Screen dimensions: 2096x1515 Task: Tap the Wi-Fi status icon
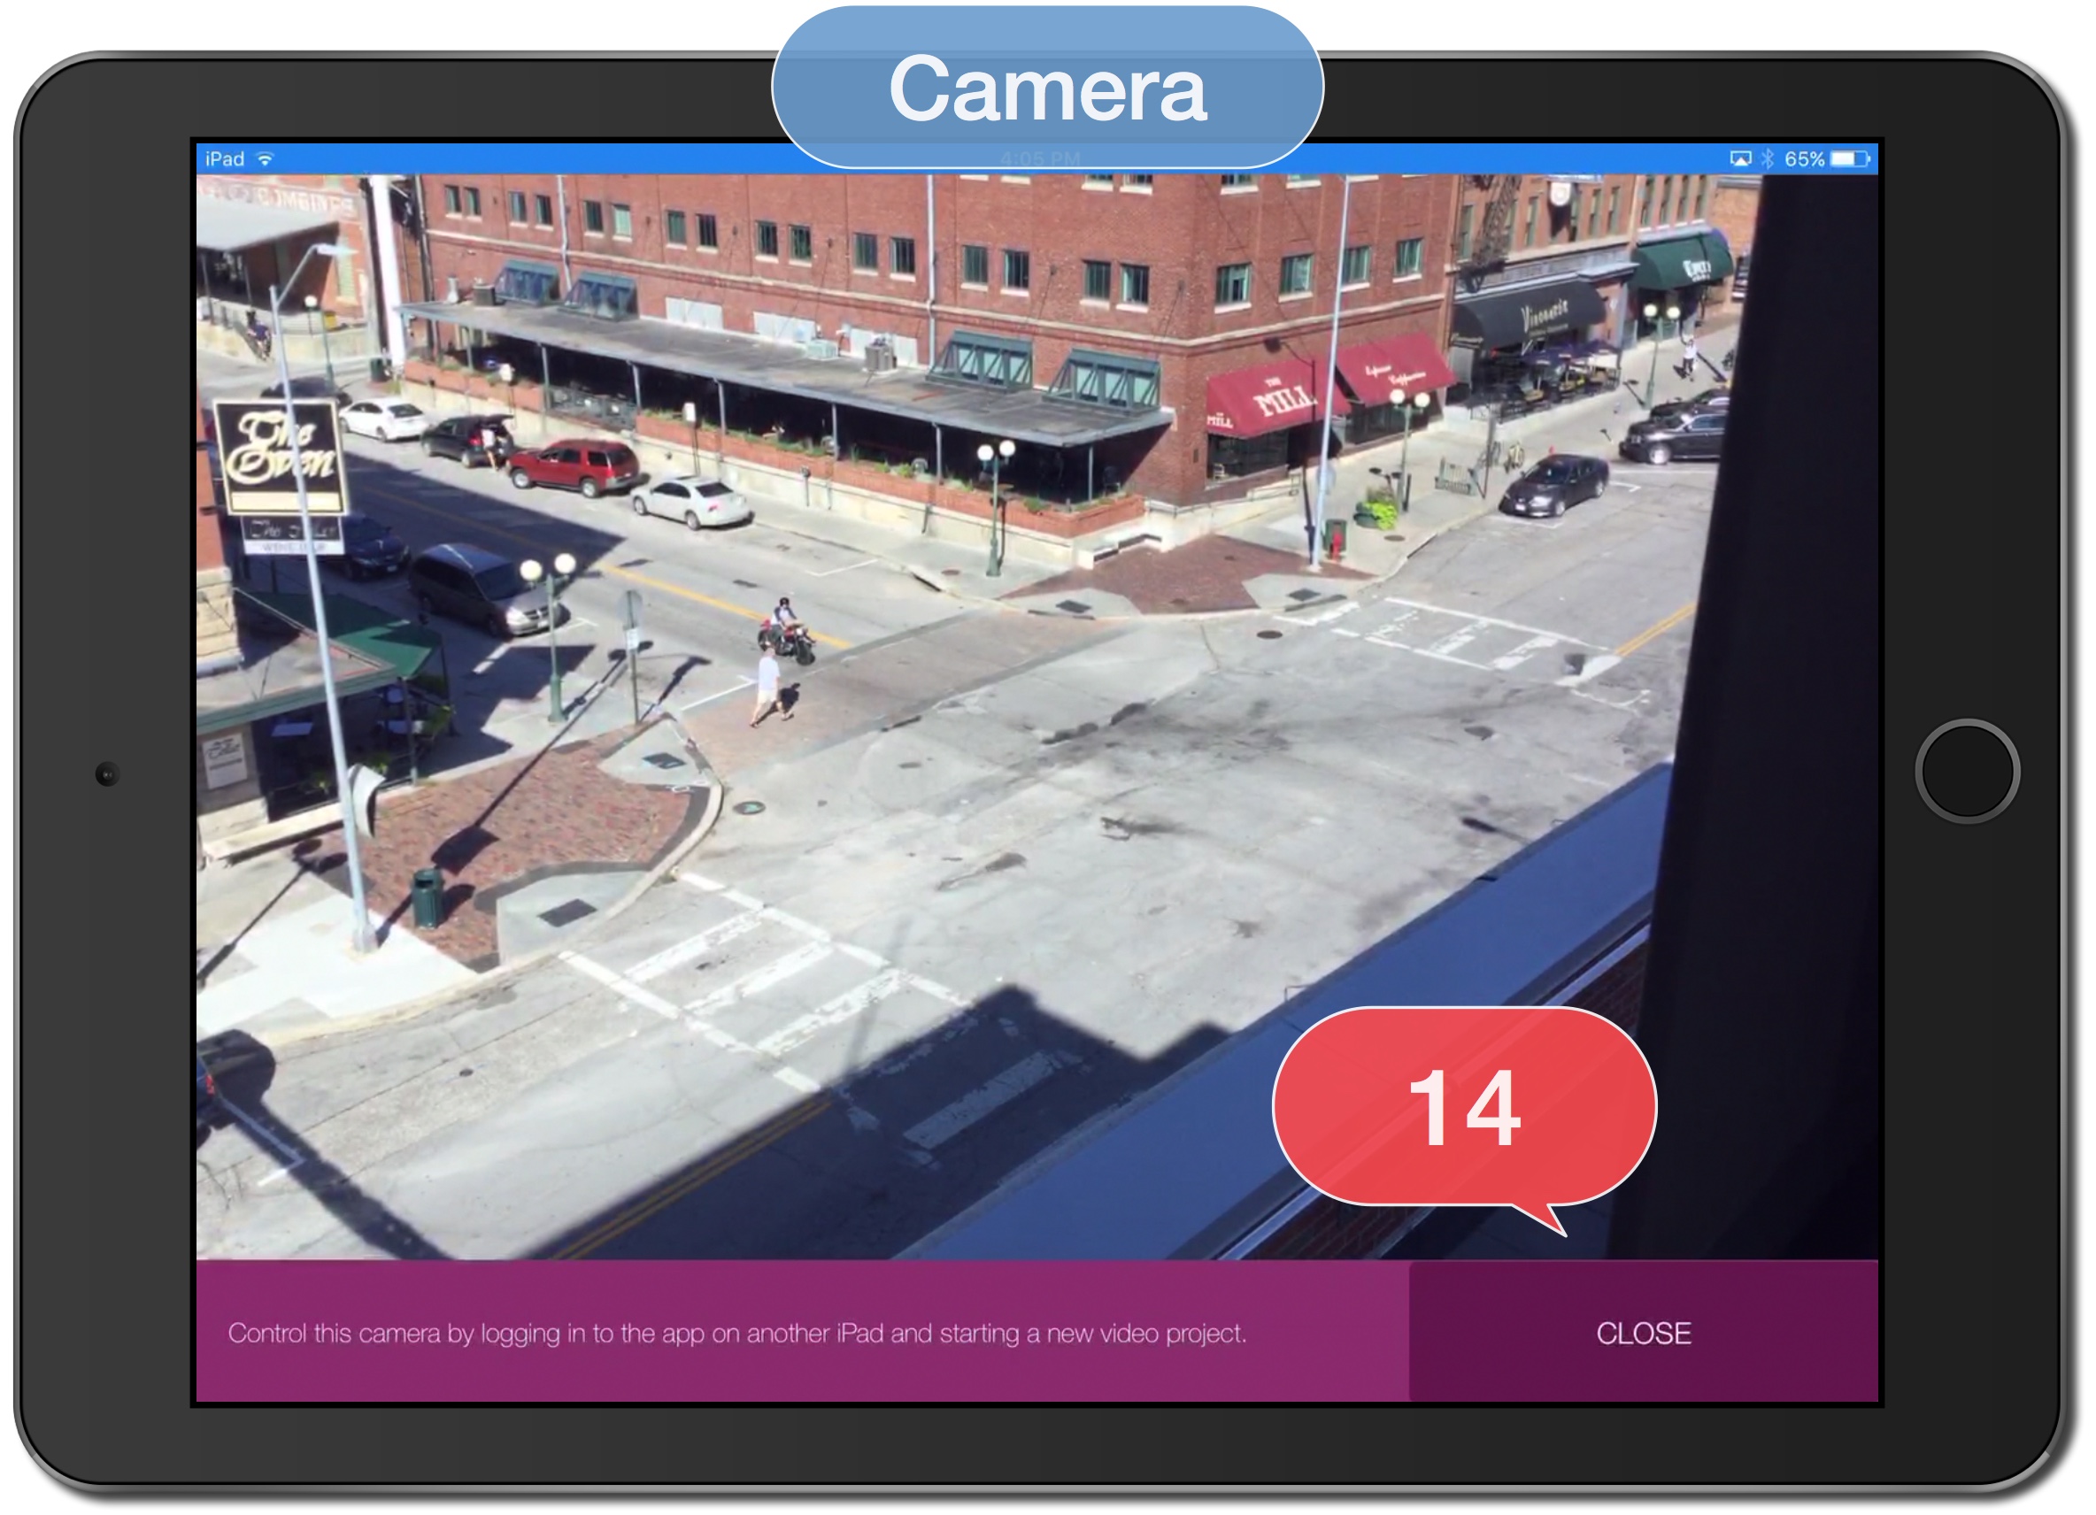(x=266, y=159)
